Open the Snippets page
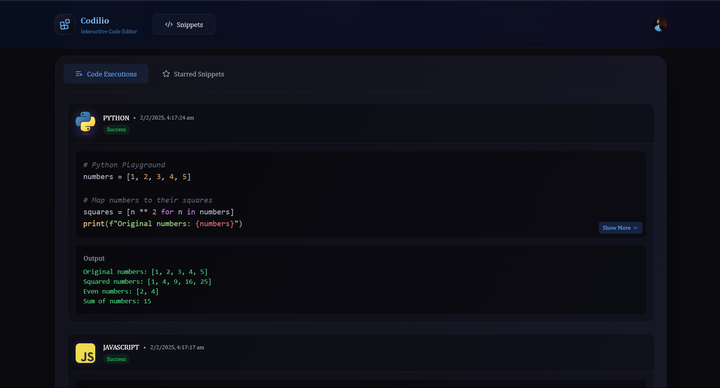The width and height of the screenshot is (720, 388). 183,24
